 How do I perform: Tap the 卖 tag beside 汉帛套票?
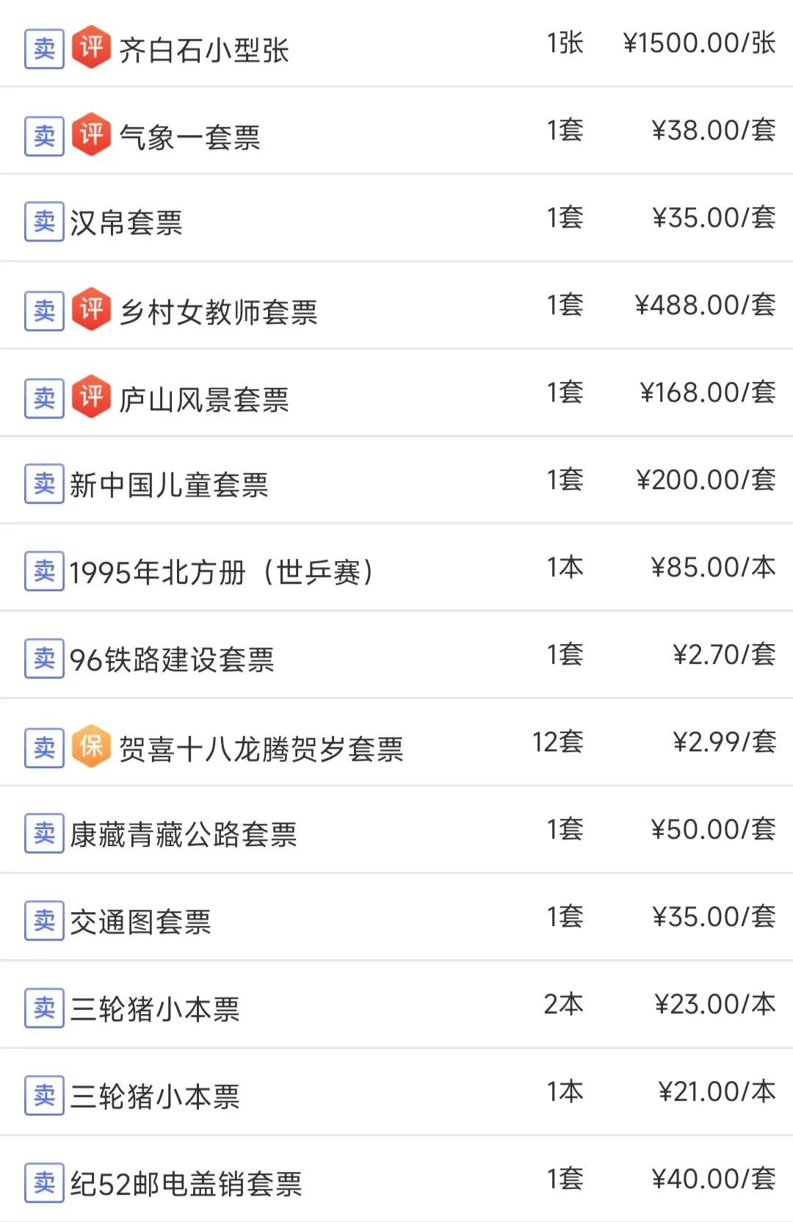point(44,223)
